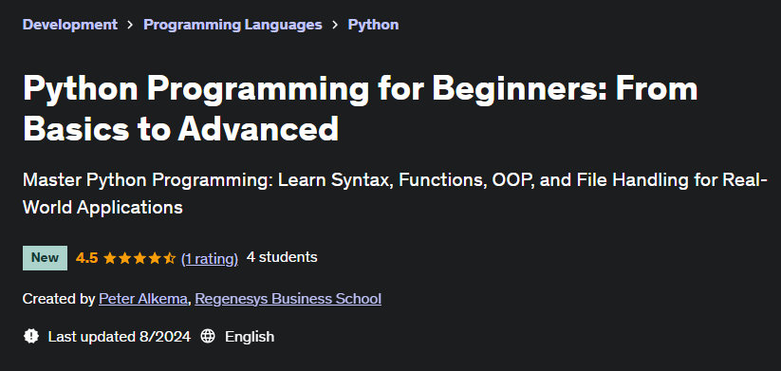The width and height of the screenshot is (781, 371).
Task: Click the globe language icon
Action: click(x=208, y=336)
